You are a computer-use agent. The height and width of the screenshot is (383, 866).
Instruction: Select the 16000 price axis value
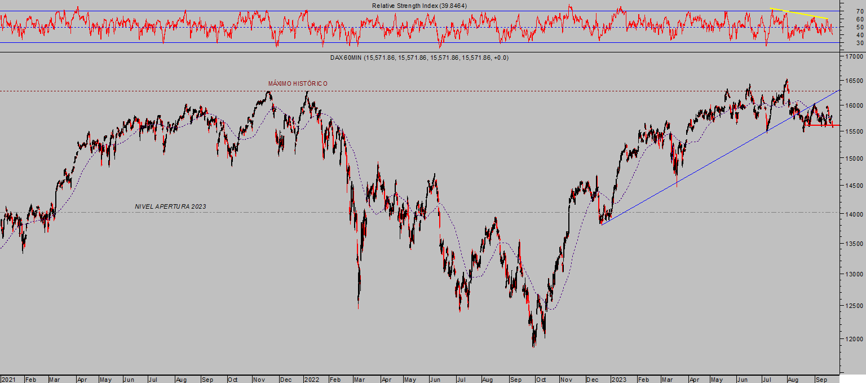coord(855,105)
